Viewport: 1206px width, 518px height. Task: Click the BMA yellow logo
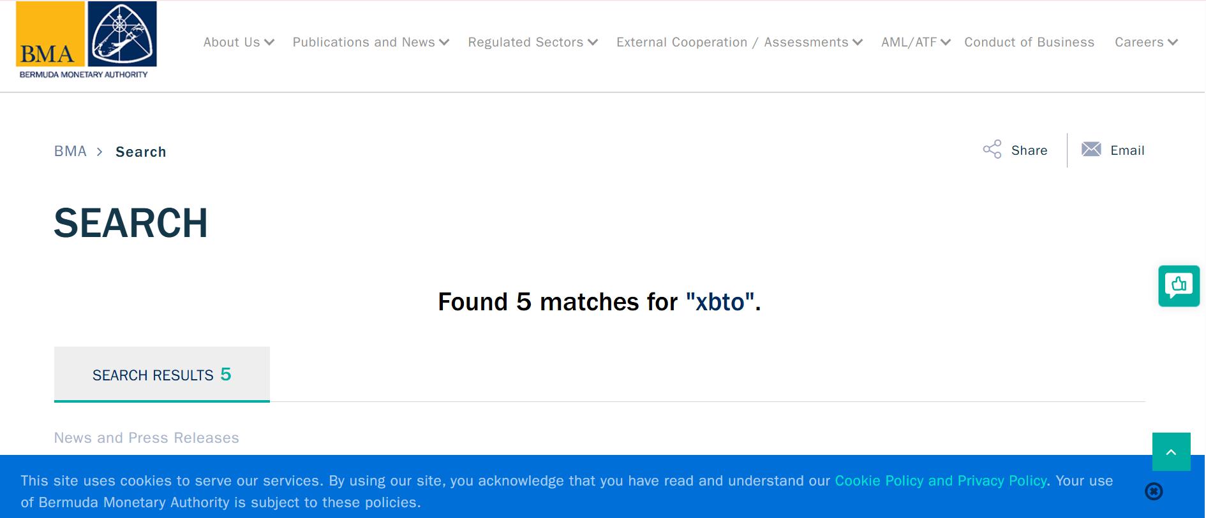pyautogui.click(x=50, y=34)
